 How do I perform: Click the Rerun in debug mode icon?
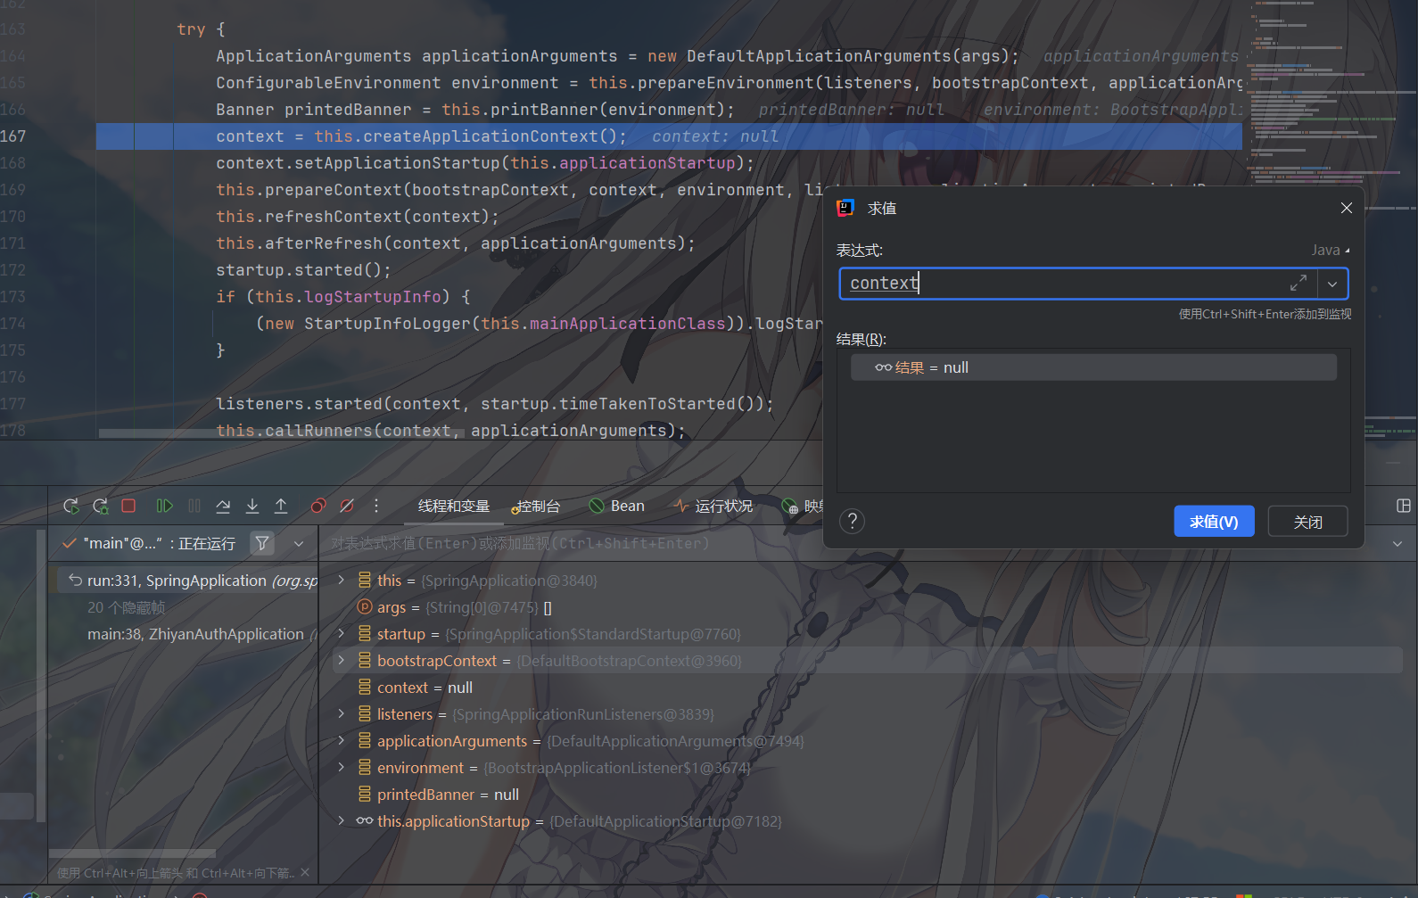click(101, 507)
